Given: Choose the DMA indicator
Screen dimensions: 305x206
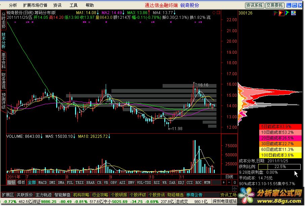Looking at the screenshot, I should coord(61,183).
